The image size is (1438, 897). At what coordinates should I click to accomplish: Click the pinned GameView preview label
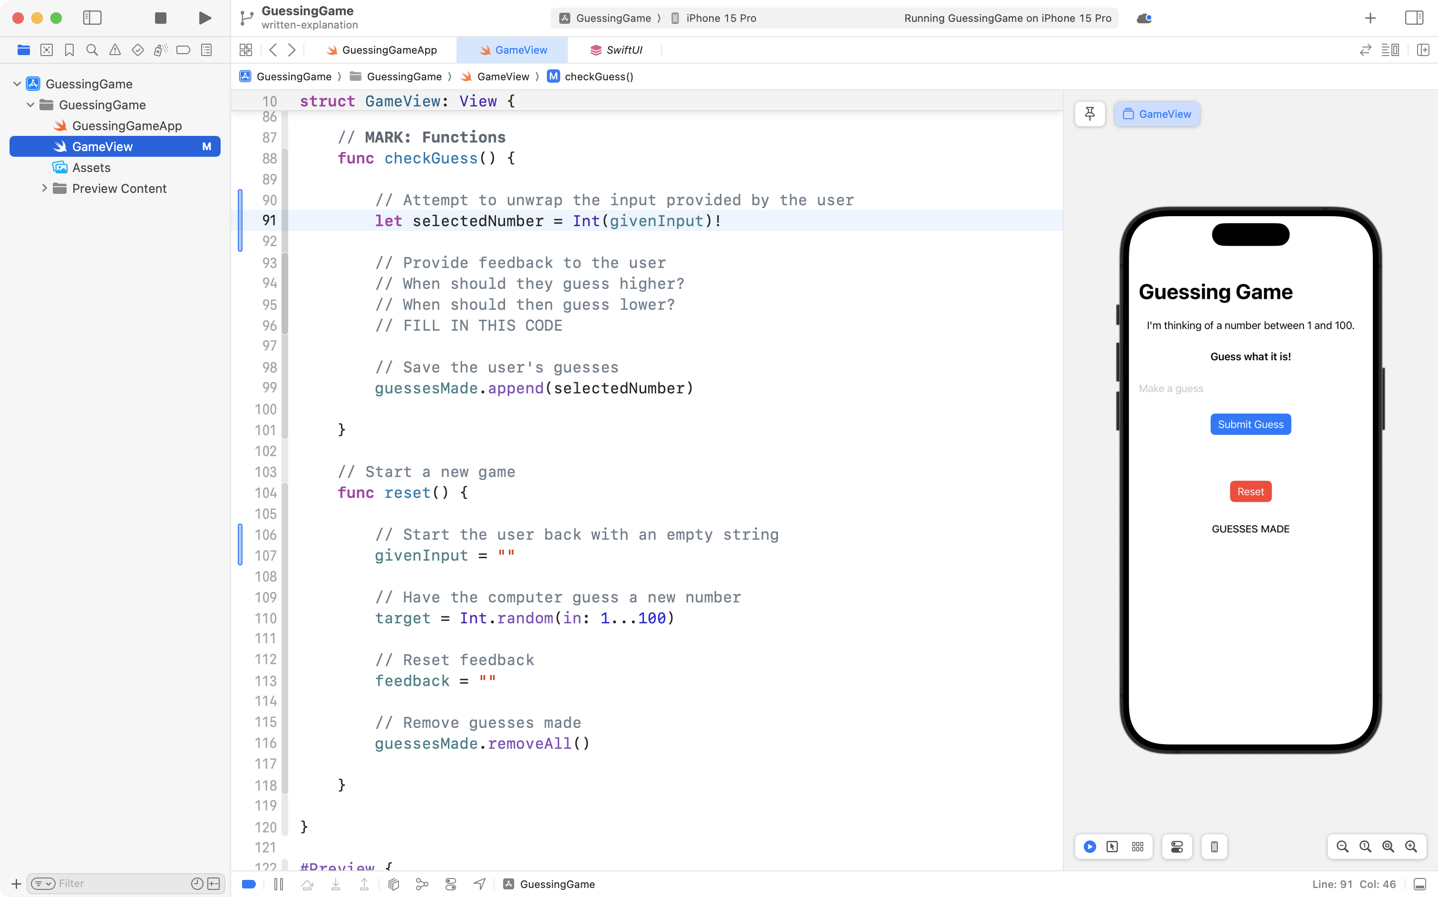point(1156,113)
